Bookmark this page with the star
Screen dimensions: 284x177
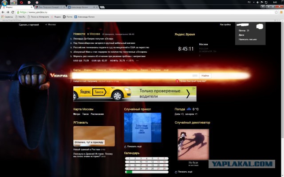tap(276, 12)
